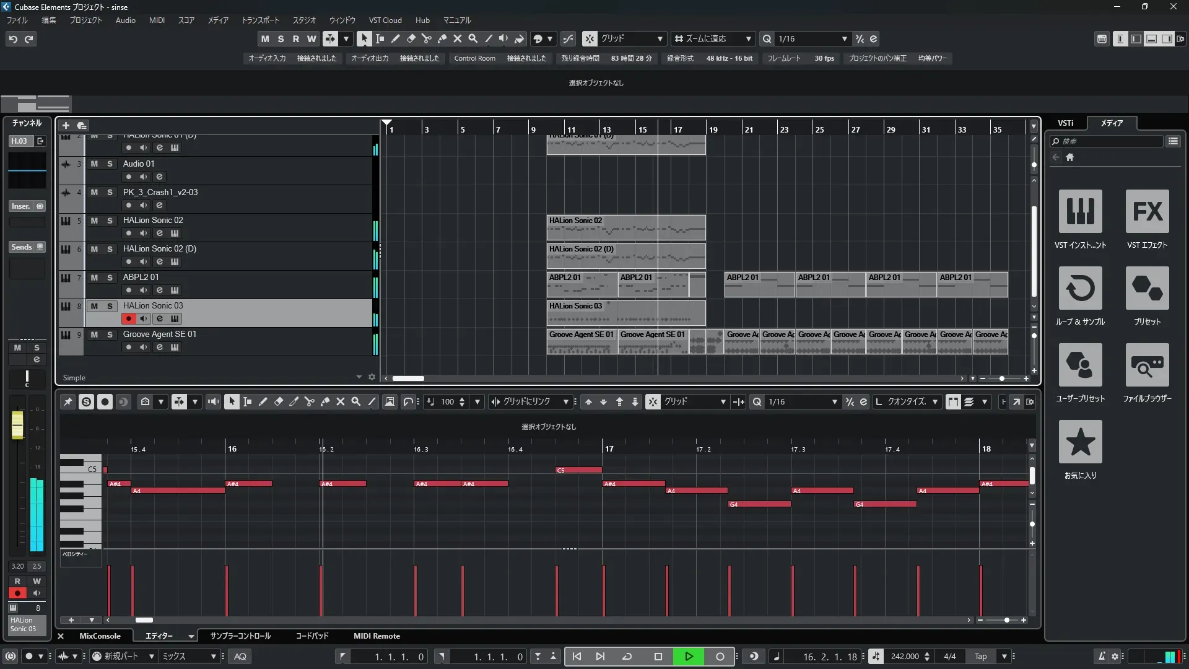Click the Add Track plus button
Viewport: 1189px width, 669px height.
(66, 126)
